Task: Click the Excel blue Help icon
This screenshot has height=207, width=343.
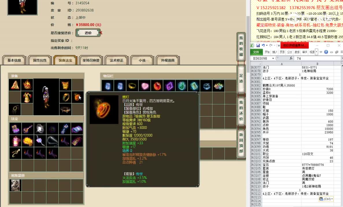Action: click(326, 52)
